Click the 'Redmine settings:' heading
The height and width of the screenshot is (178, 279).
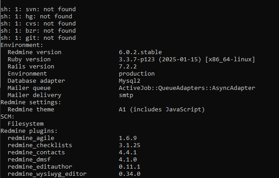click(x=31, y=102)
